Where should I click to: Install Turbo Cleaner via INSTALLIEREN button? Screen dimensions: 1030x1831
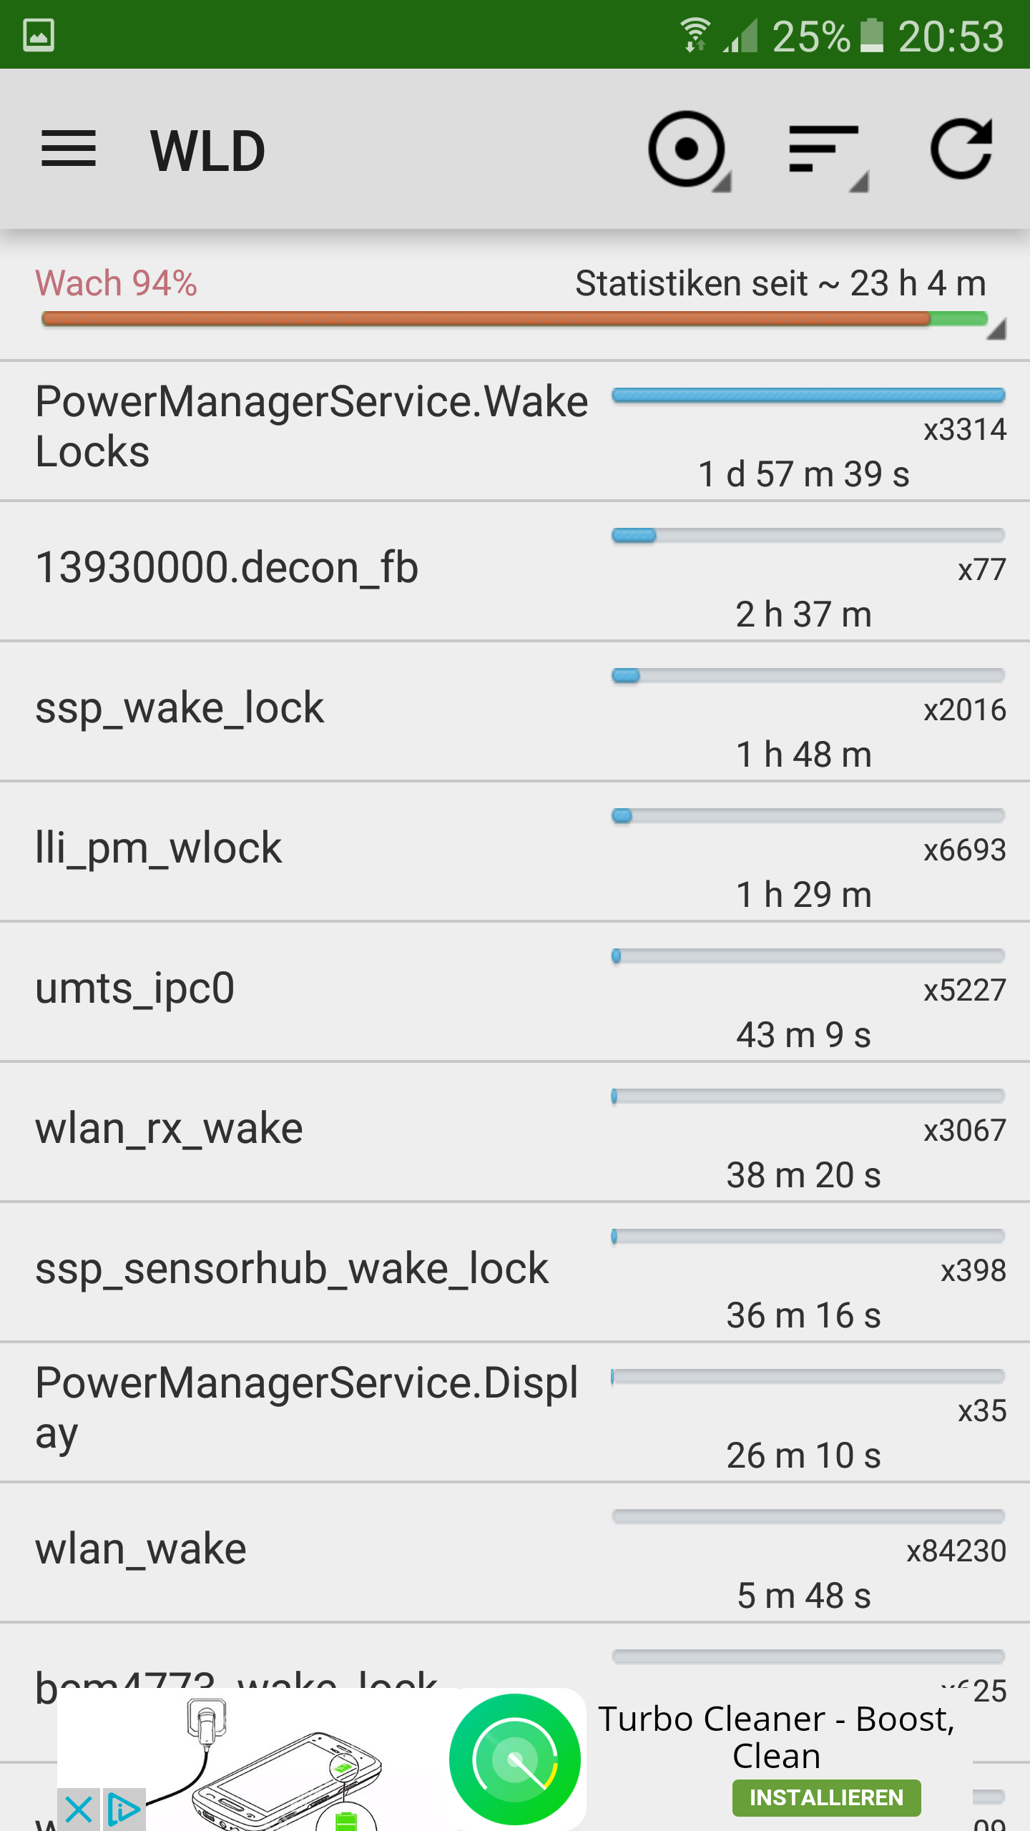pos(826,1797)
